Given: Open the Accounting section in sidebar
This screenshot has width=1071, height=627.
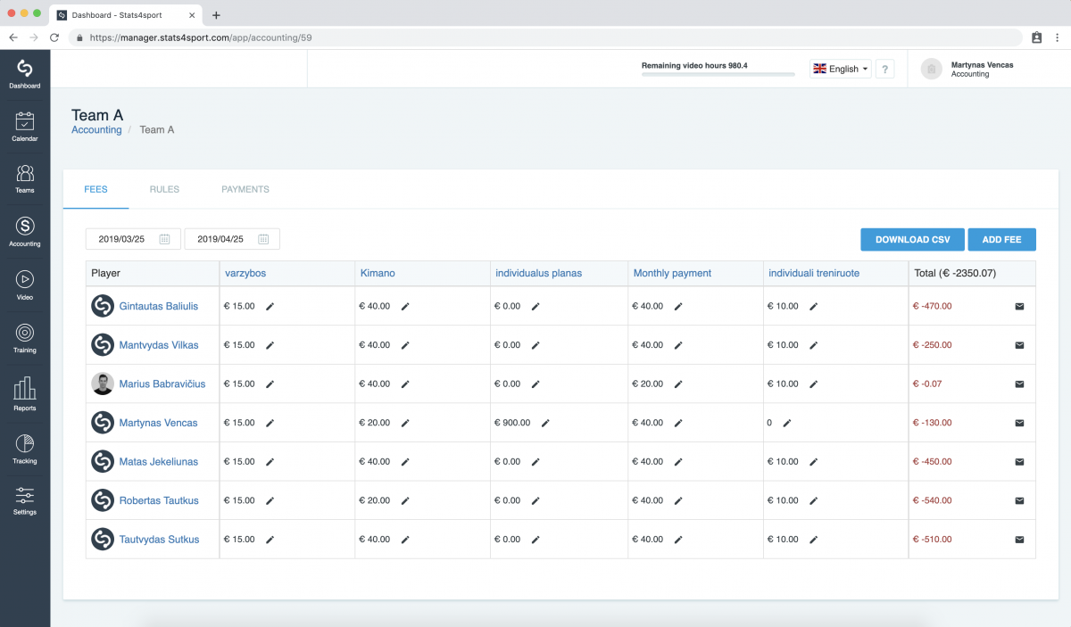Looking at the screenshot, I should 25,231.
